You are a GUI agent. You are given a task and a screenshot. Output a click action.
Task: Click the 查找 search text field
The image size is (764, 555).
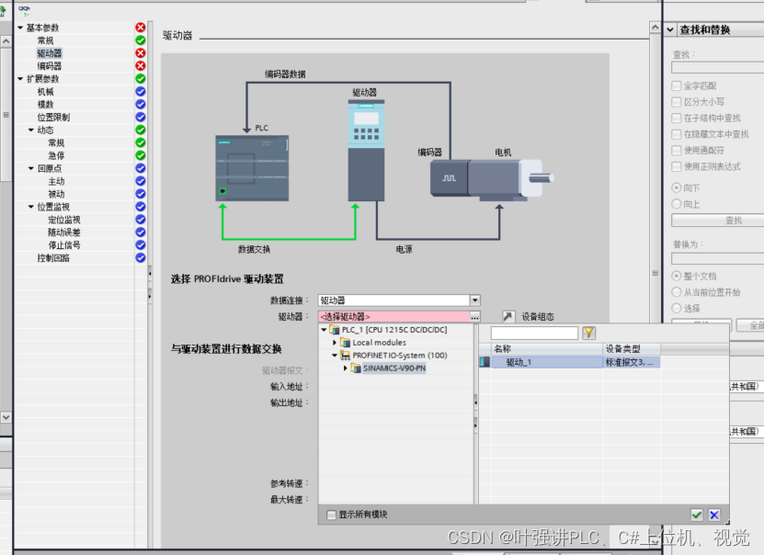[718, 68]
